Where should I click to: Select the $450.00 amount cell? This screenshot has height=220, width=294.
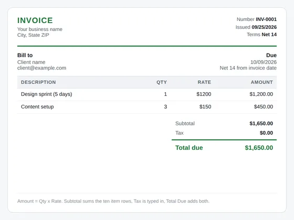(264, 107)
